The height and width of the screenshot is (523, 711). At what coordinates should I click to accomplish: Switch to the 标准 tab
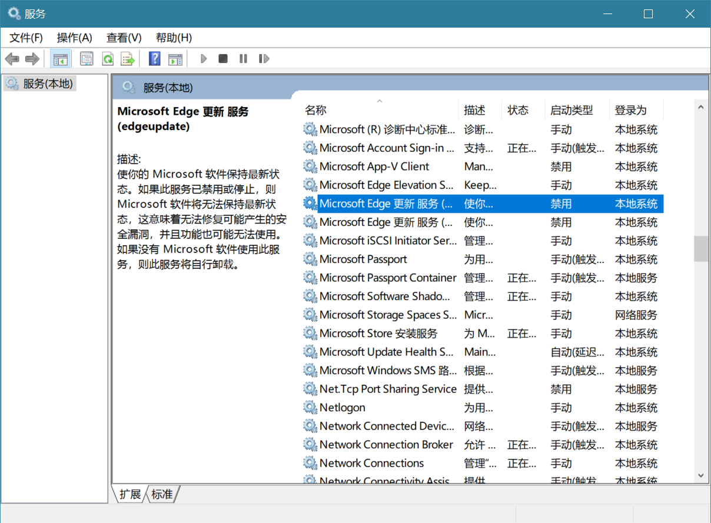click(x=162, y=494)
